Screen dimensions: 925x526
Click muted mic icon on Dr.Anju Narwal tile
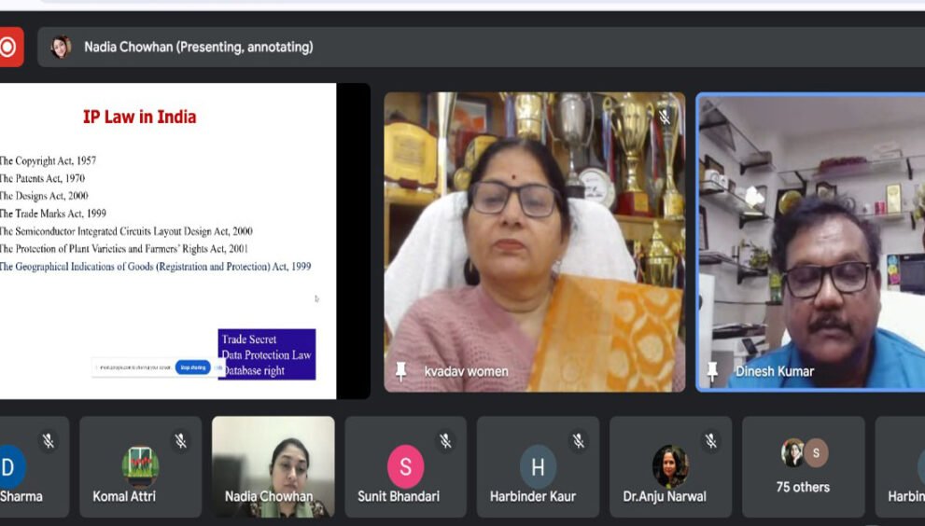pyautogui.click(x=710, y=440)
